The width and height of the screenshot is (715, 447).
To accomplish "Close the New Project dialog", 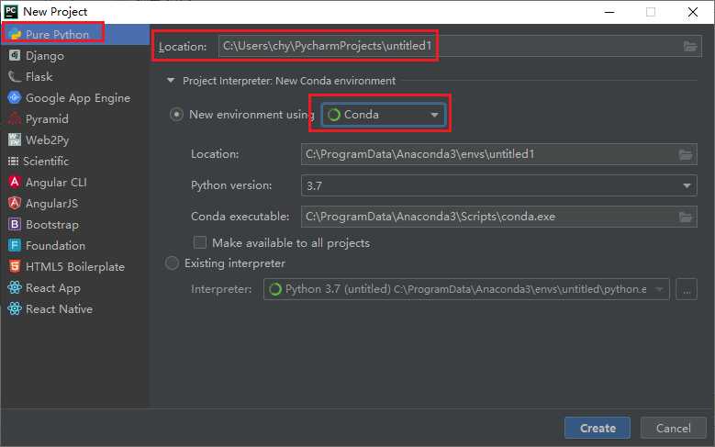I will click(x=693, y=12).
